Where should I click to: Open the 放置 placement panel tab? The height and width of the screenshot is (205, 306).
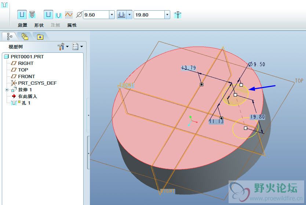(22, 25)
